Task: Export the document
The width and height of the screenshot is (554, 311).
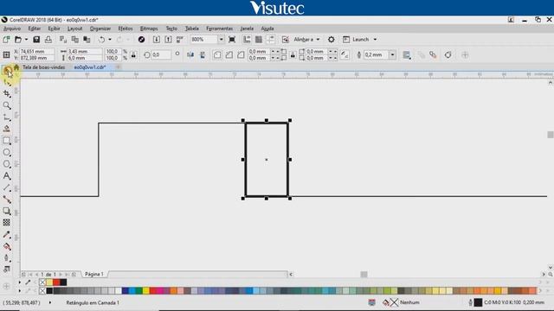Action: (x=168, y=40)
